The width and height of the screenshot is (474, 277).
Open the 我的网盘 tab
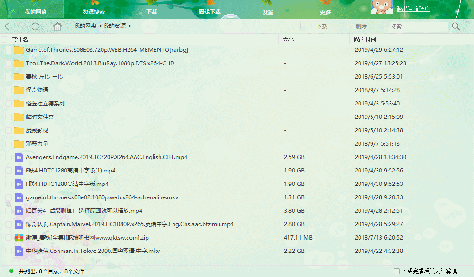36,12
